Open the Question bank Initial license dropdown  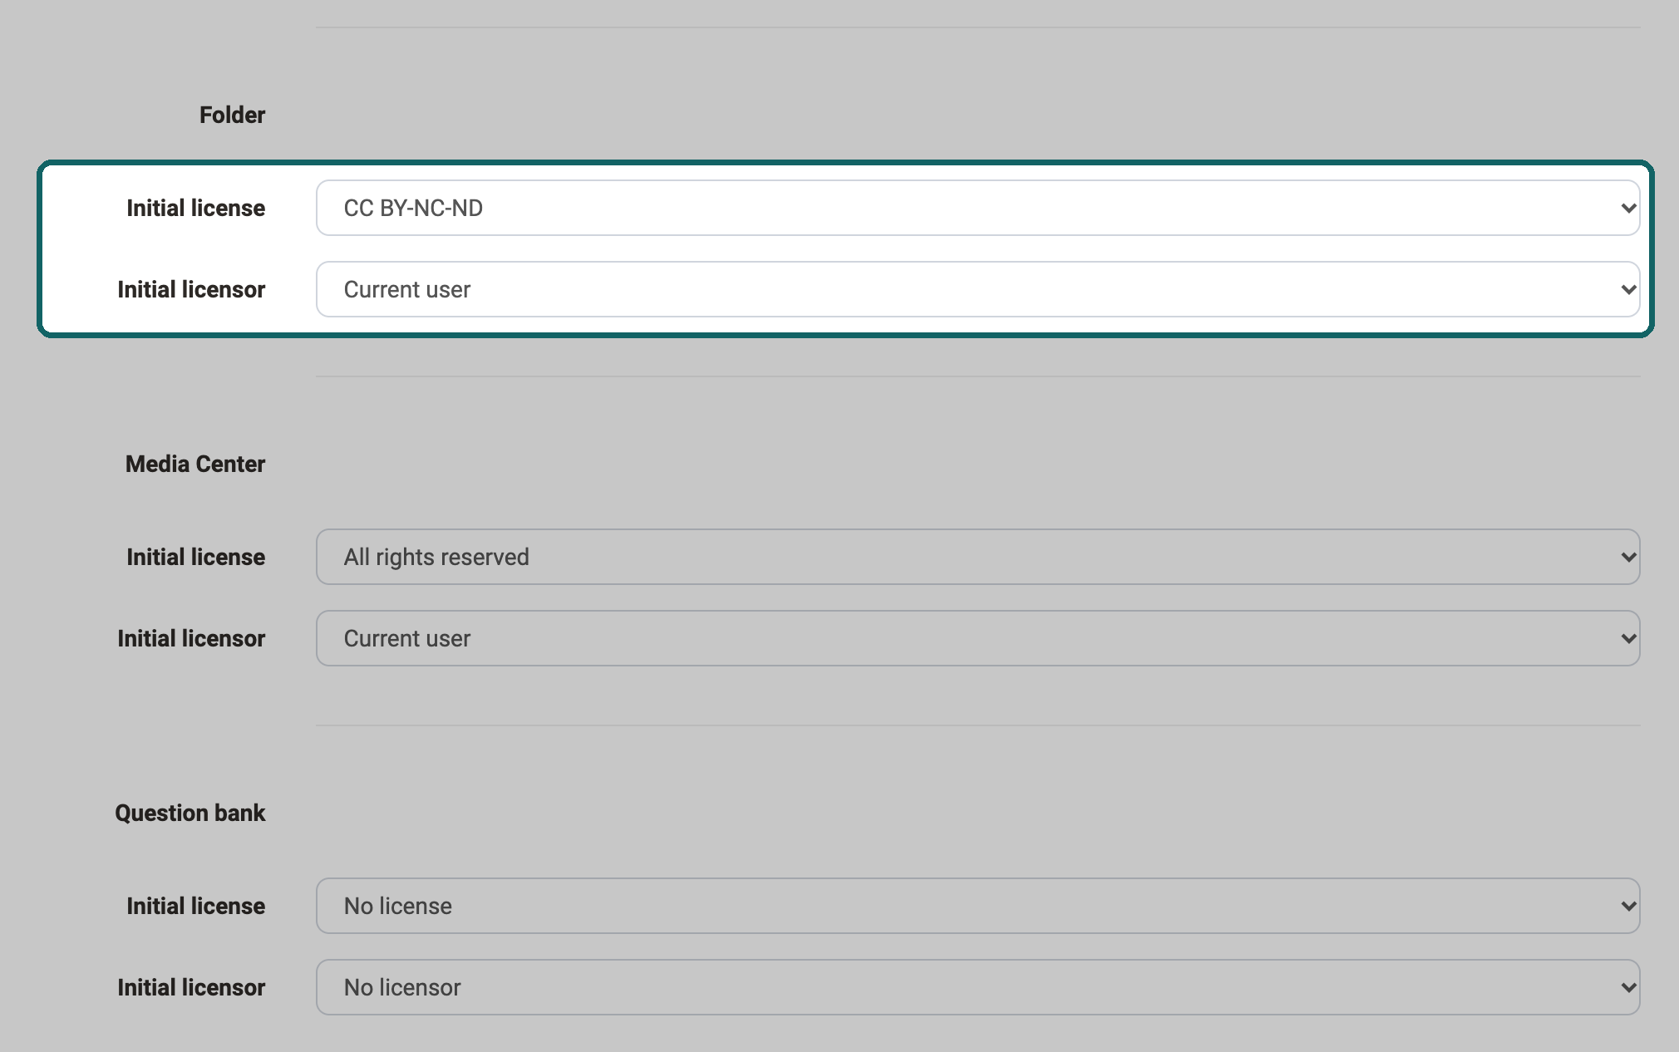tap(977, 906)
